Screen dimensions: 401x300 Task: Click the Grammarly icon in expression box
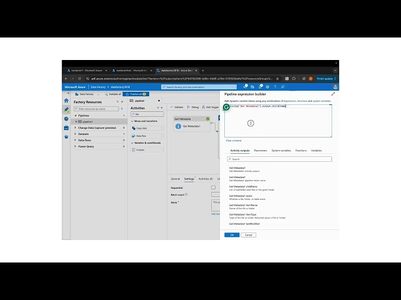click(226, 107)
